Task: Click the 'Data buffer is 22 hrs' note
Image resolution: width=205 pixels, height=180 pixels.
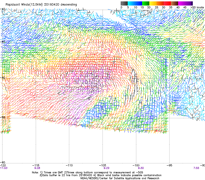Action: click(x=100, y=175)
